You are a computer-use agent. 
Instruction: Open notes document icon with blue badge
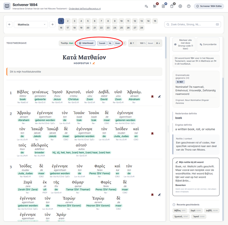tap(163, 6)
